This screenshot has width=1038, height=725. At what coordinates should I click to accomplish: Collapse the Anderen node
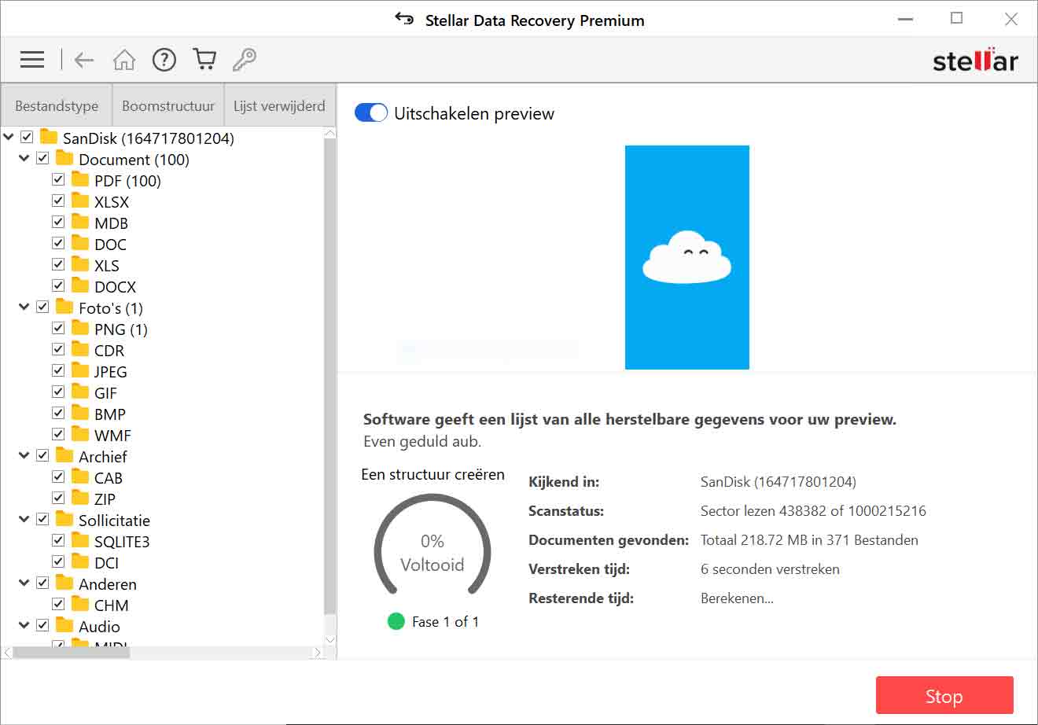[24, 583]
